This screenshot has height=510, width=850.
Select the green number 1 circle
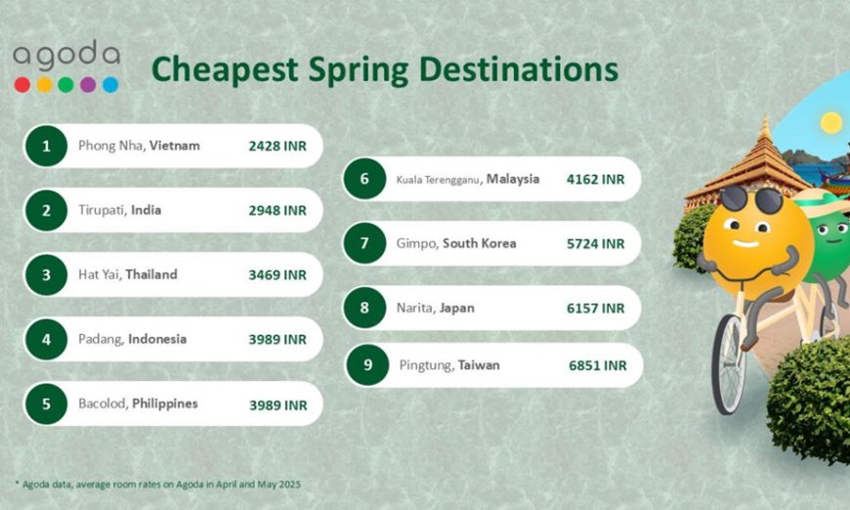coord(46,146)
